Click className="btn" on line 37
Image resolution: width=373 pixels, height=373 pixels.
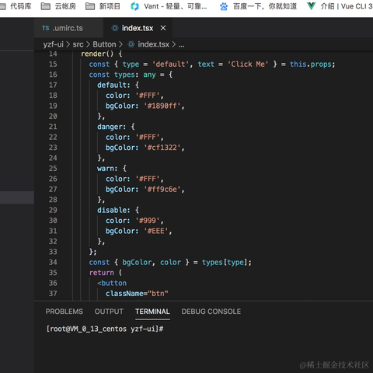click(x=137, y=294)
